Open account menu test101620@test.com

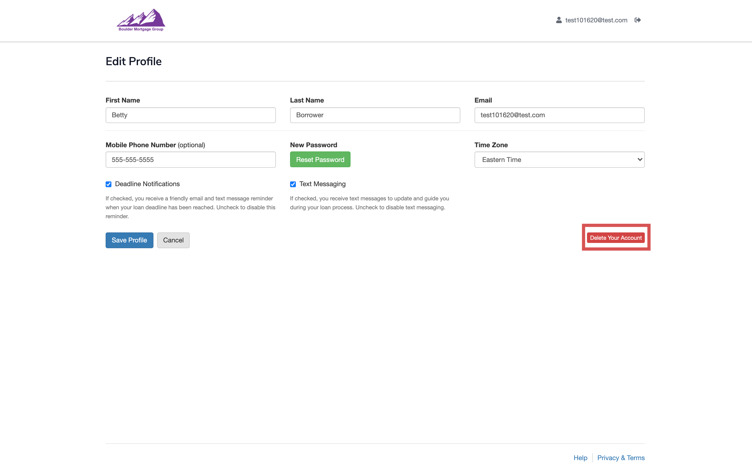pos(596,20)
